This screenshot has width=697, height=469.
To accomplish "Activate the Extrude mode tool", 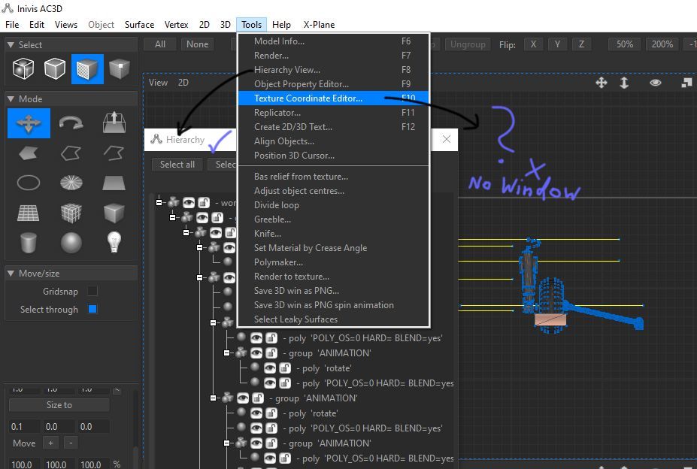I will (x=114, y=123).
